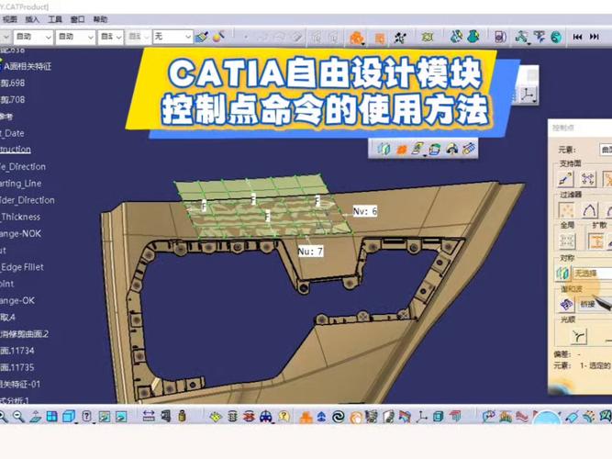Click the green globe icon in top toolbar
The height and width of the screenshot is (459, 612).
coord(556,37)
